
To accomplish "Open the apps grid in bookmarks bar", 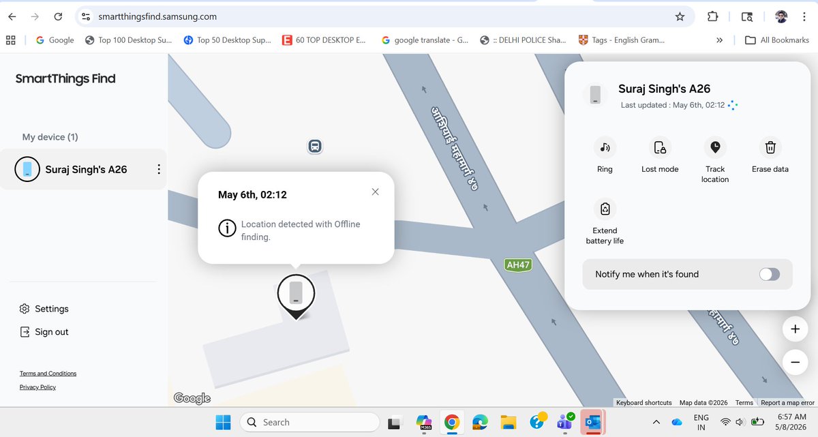I will (x=10, y=40).
